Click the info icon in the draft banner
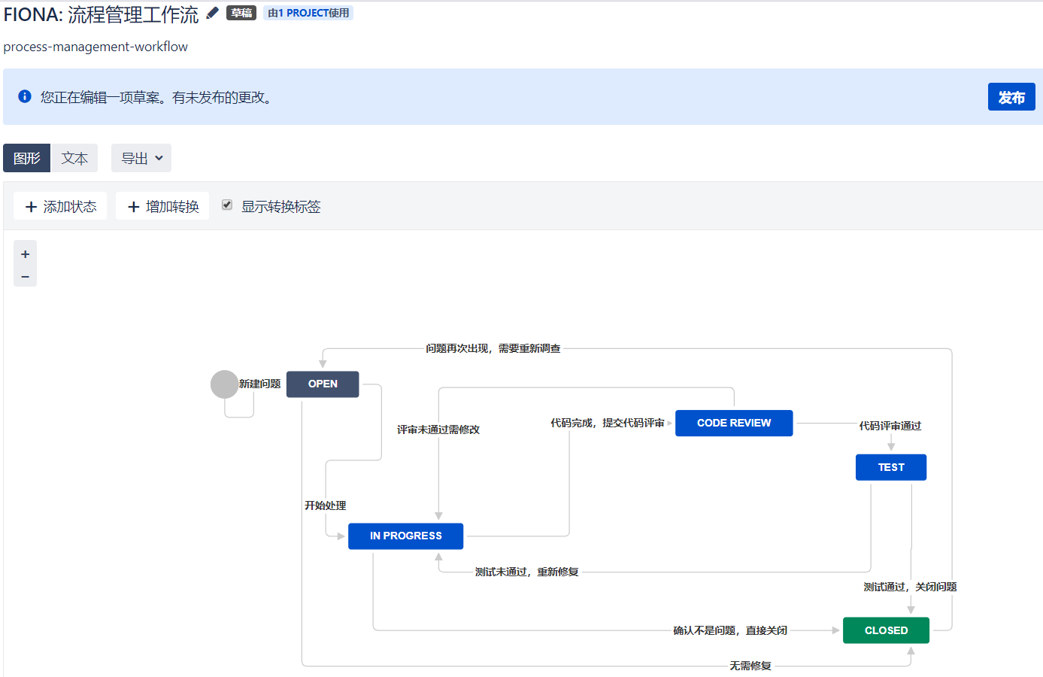Screen dimensions: 1043x677 point(25,96)
